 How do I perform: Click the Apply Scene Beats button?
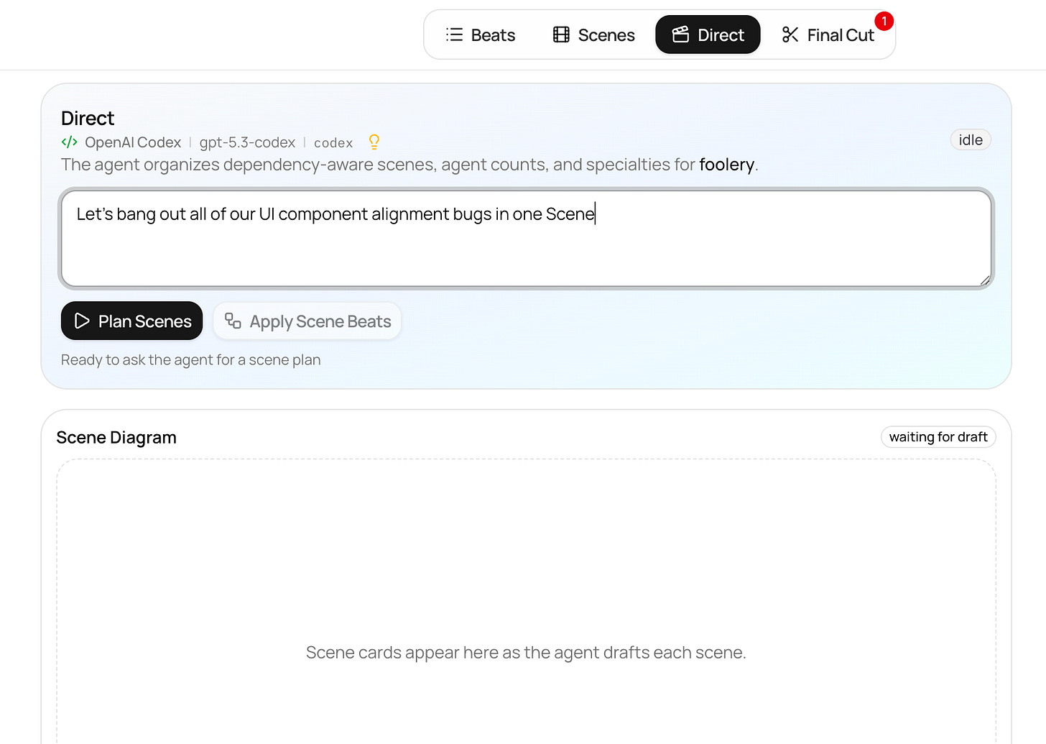pos(307,321)
